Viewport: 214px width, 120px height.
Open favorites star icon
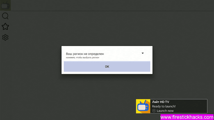pyautogui.click(x=5, y=26)
